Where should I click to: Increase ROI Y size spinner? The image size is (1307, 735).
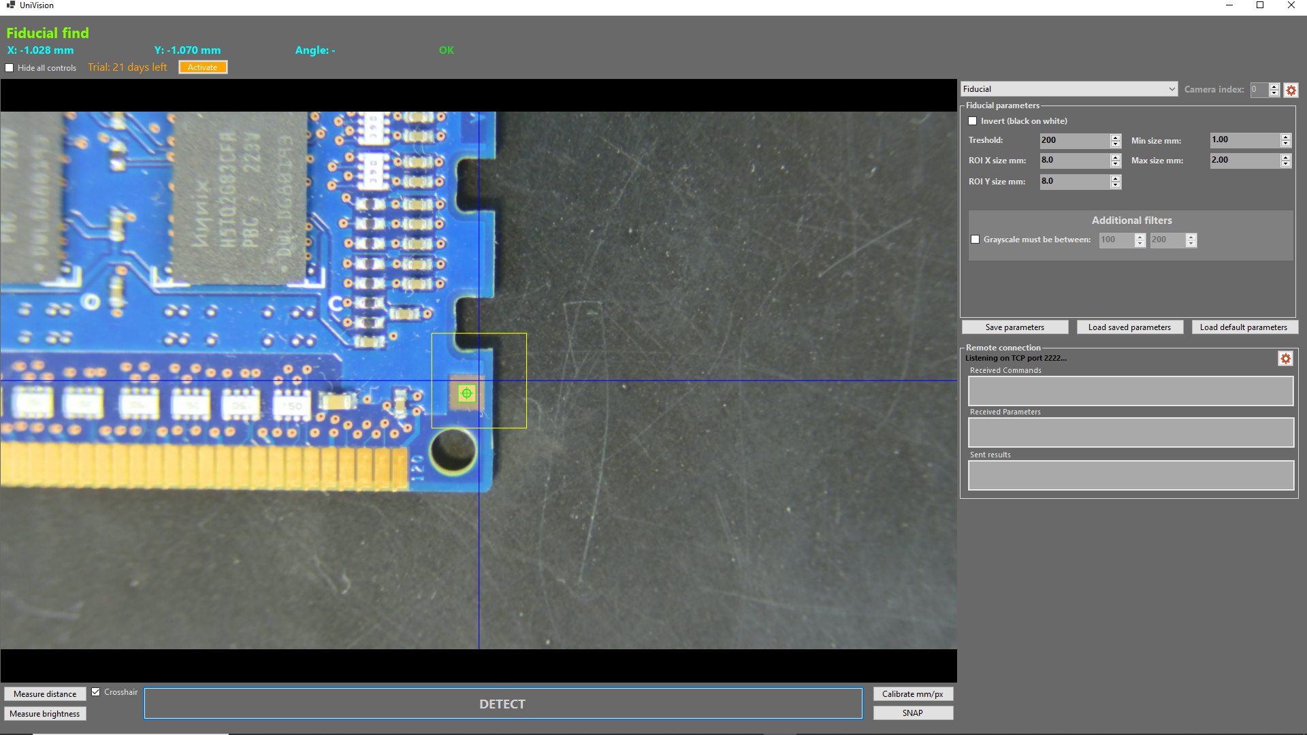[1115, 178]
